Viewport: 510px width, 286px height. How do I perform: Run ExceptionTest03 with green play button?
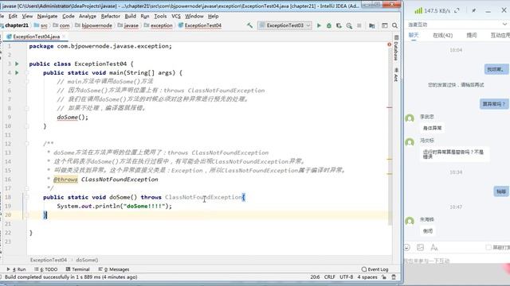click(319, 25)
